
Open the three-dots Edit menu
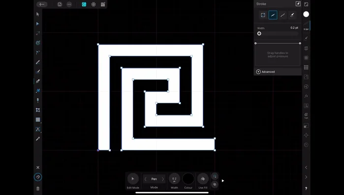pos(69,4)
